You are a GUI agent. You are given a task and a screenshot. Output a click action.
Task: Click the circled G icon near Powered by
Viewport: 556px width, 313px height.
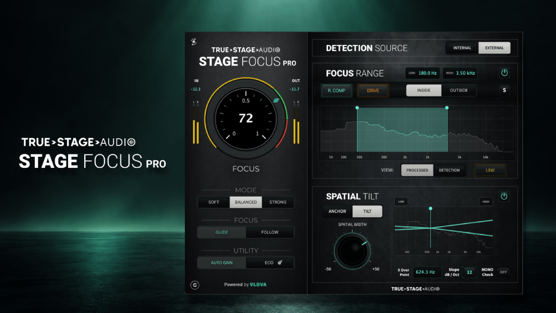[x=195, y=285]
